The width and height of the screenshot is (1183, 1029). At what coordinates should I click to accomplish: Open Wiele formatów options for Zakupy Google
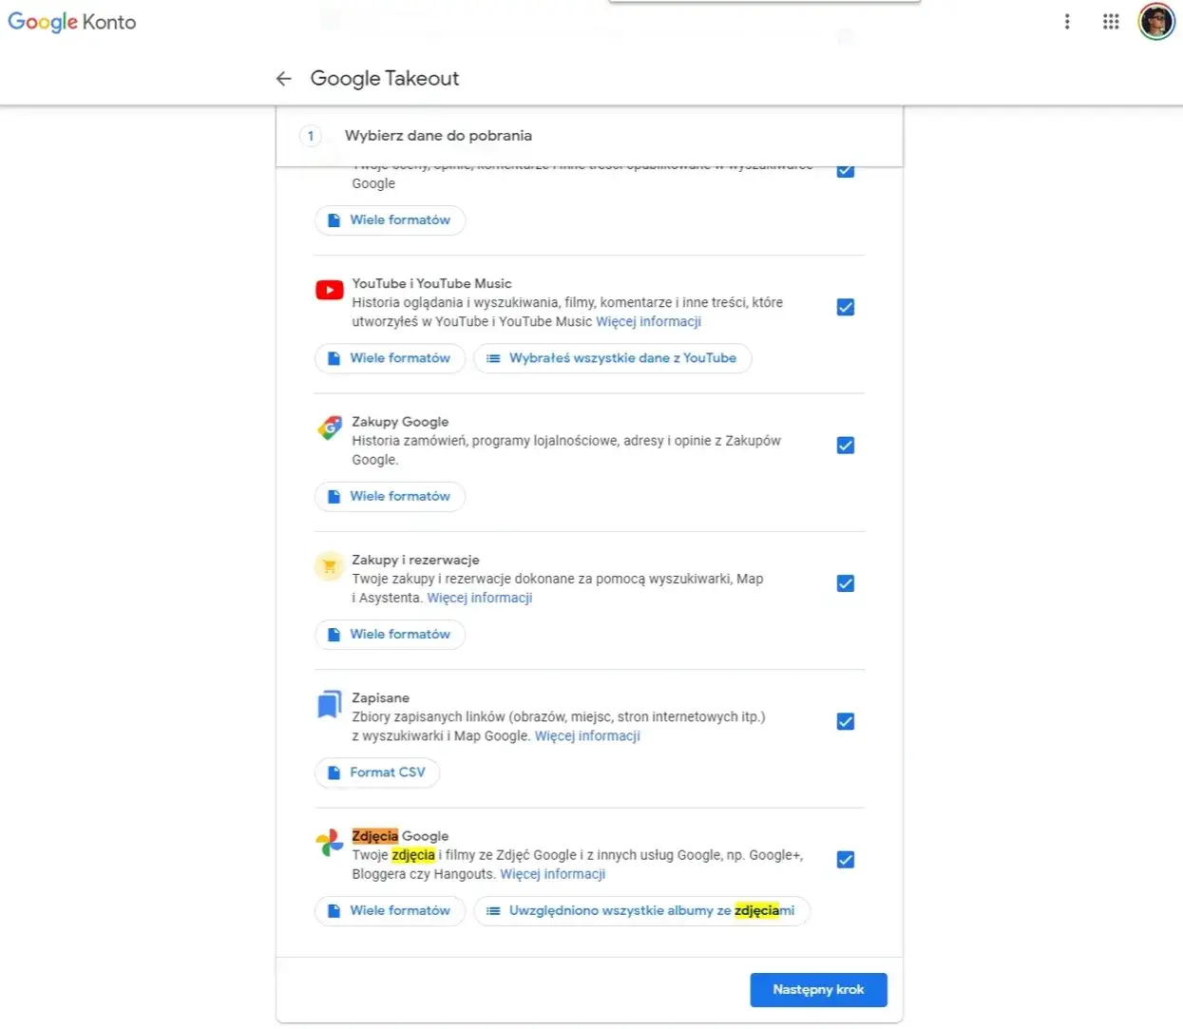(x=390, y=496)
